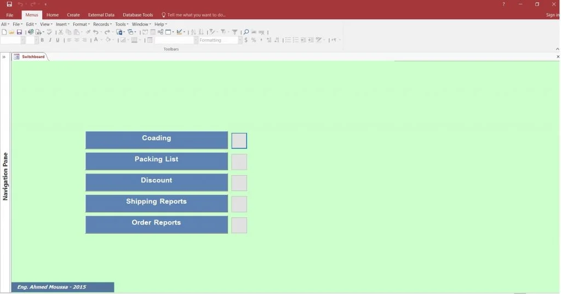Click the Save floppy disk toolbar icon

19,32
